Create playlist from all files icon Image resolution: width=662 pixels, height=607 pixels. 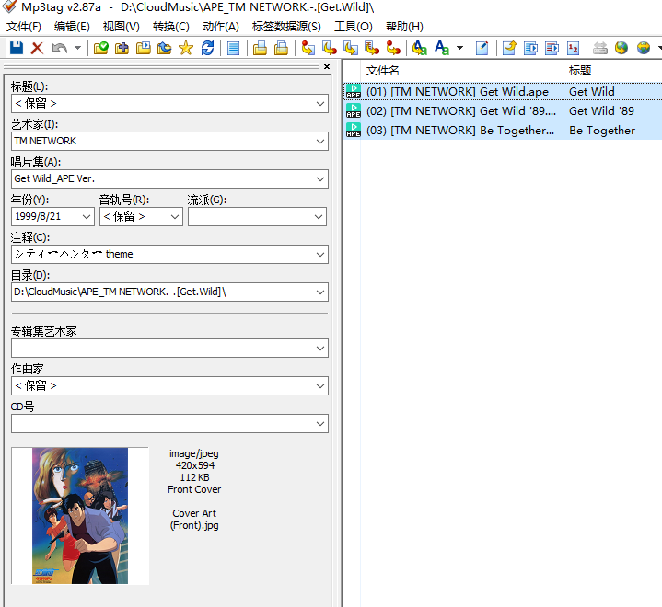(530, 48)
